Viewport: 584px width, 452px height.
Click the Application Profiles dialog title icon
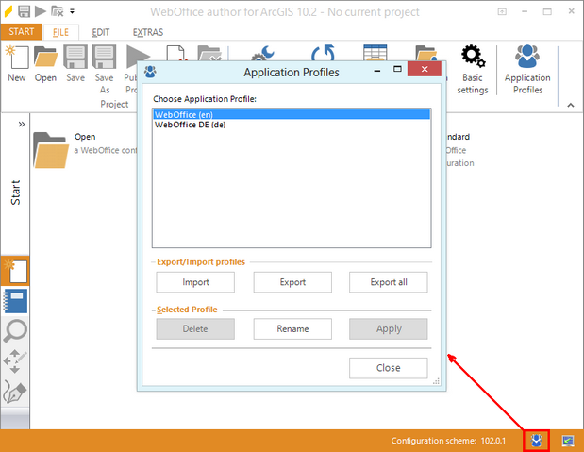150,72
